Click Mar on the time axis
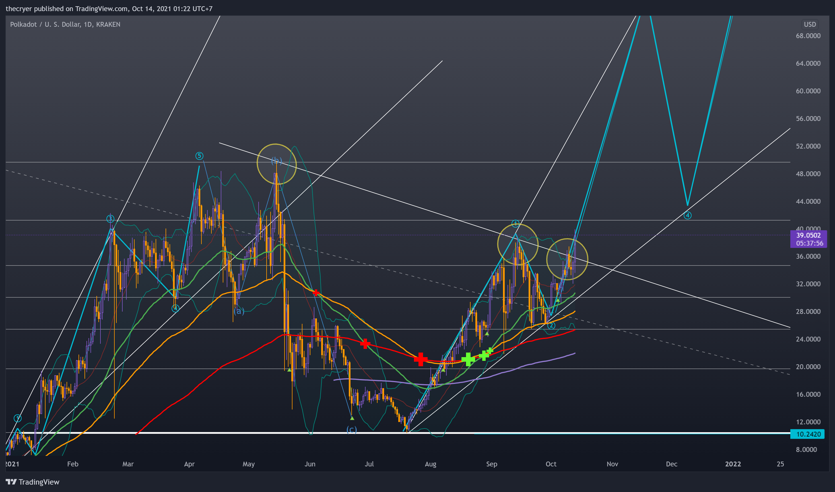The image size is (835, 492). pyautogui.click(x=128, y=464)
